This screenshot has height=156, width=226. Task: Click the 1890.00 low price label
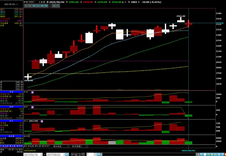(x=28, y=81)
